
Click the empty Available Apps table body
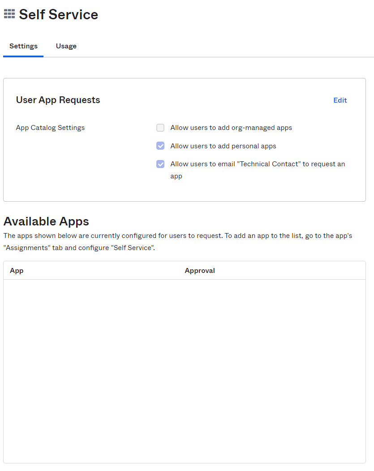click(x=184, y=371)
